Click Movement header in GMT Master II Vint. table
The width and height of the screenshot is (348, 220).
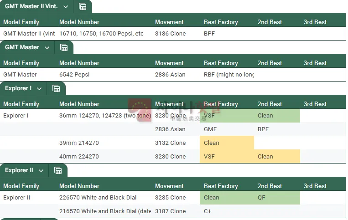click(169, 22)
